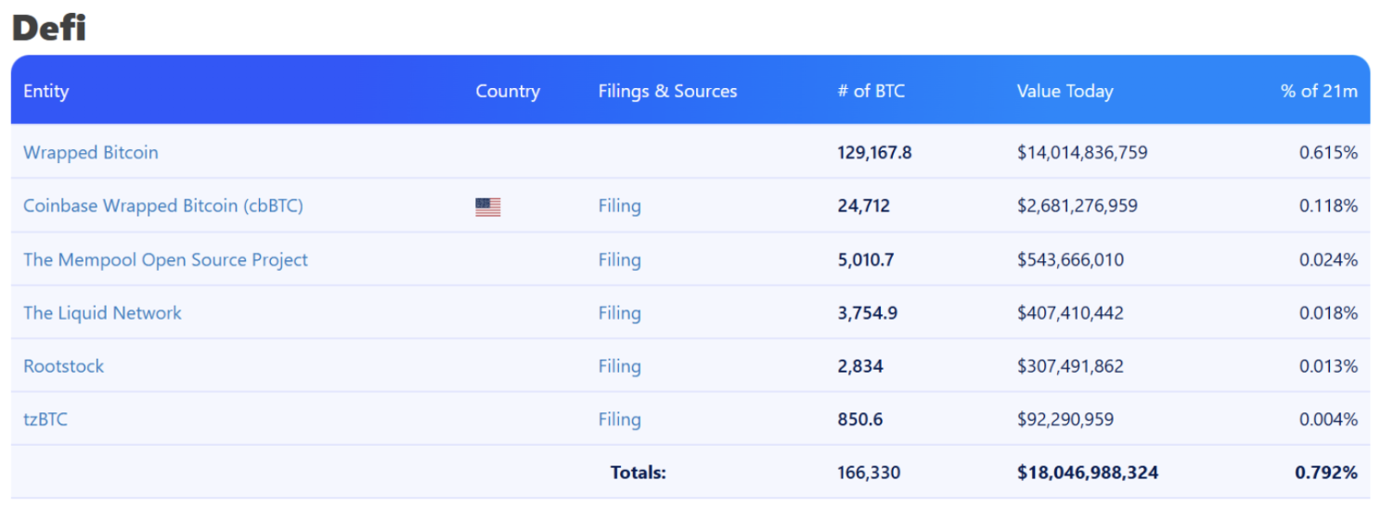Select the 850.6 BTC value
Viewport: 1381px width, 519px height.
[x=860, y=419]
